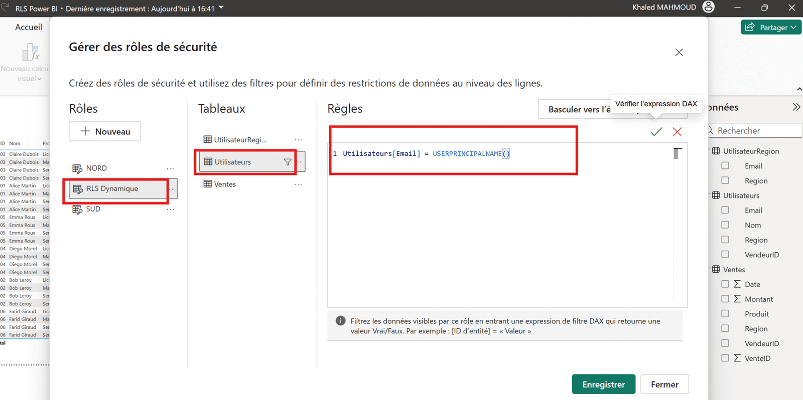Screen dimensions: 803x400
Task: Check VendeurID under Utilisateurs in data pane
Action: pyautogui.click(x=725, y=255)
